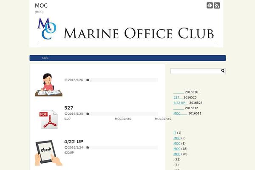
Task: Click the 2016/5/26 post date
Action: 75,80
